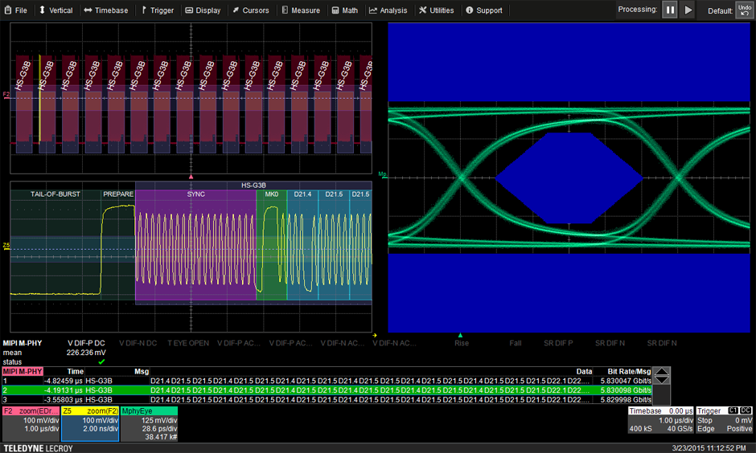The width and height of the screenshot is (756, 453).
Task: Select decode table row 2
Action: click(322, 390)
